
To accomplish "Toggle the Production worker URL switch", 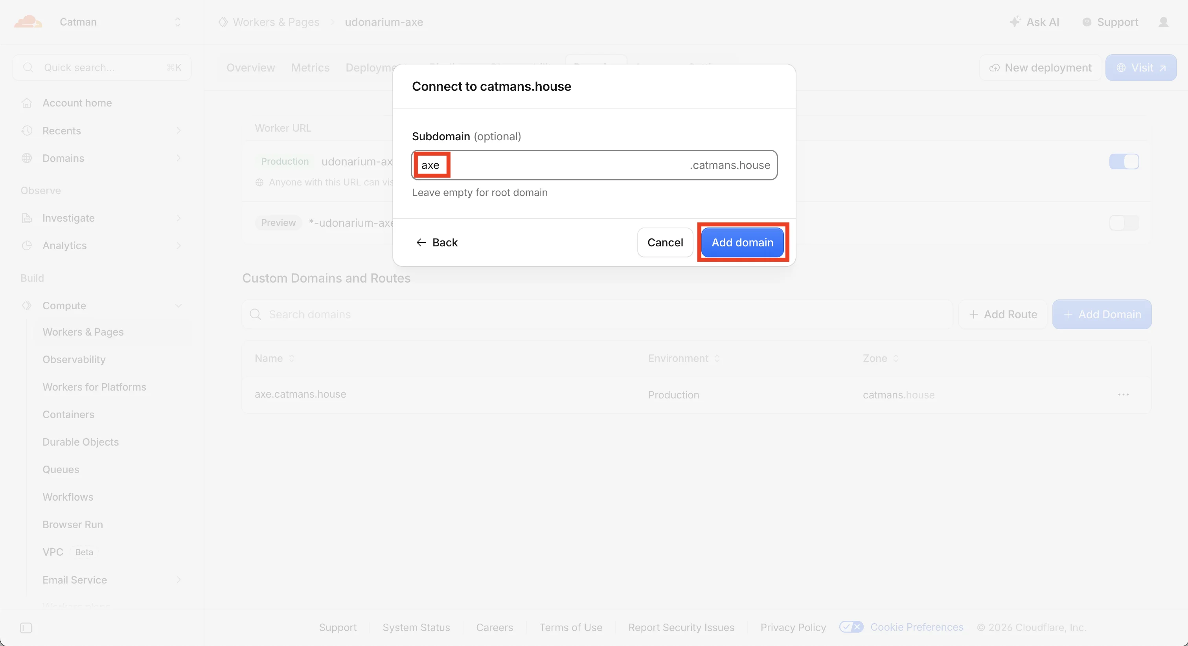I will coord(1124,161).
